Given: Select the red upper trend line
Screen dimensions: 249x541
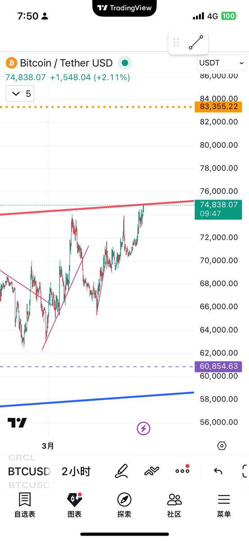Looking at the screenshot, I should (97, 207).
